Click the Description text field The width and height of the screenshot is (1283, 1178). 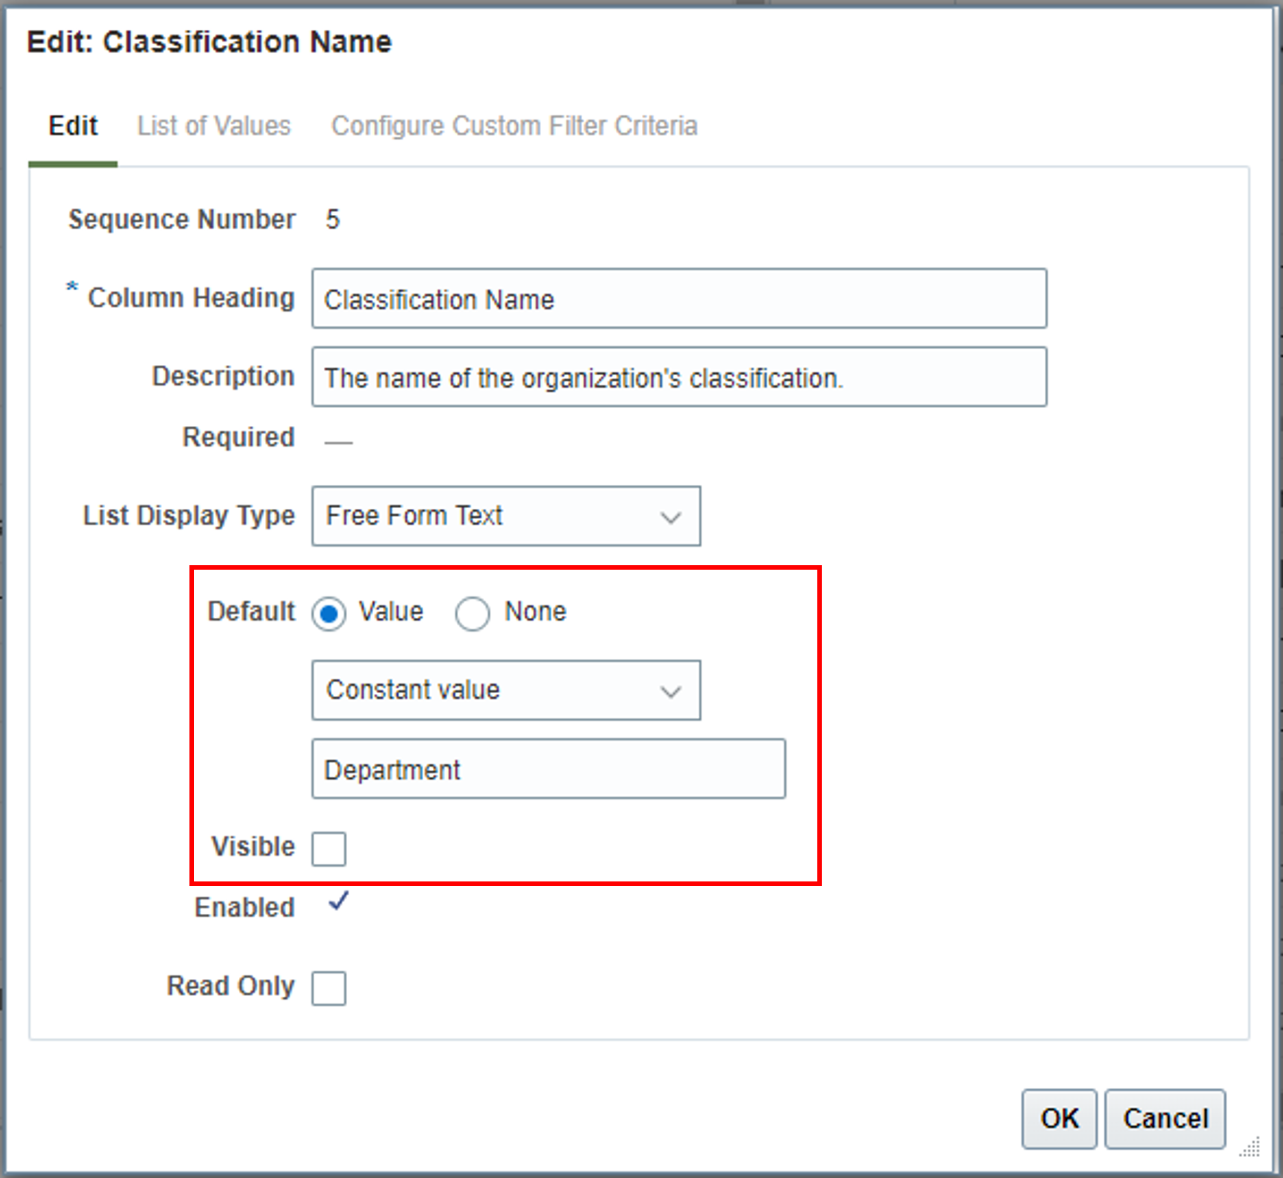click(678, 378)
